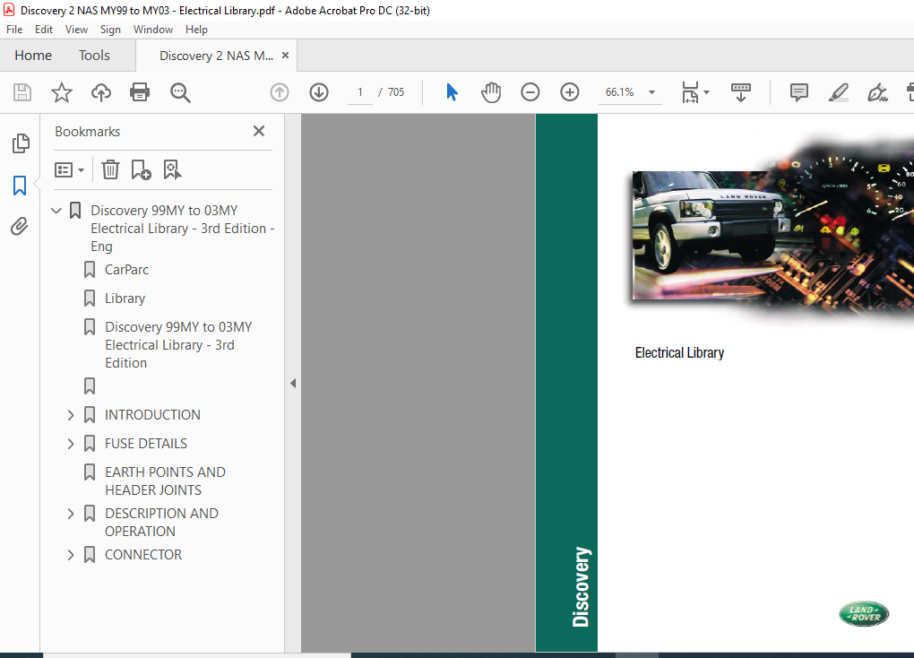The width and height of the screenshot is (914, 658).
Task: Open the Edit menu
Action: (x=44, y=30)
